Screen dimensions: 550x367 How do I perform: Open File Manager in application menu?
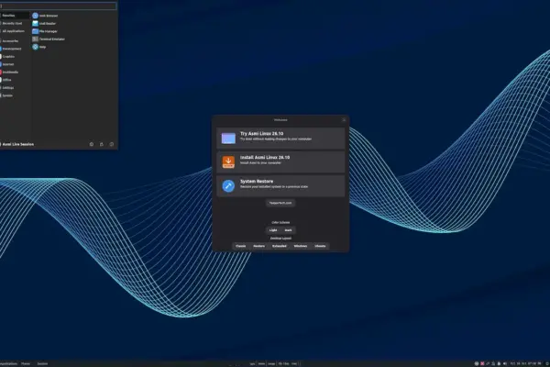[45, 31]
